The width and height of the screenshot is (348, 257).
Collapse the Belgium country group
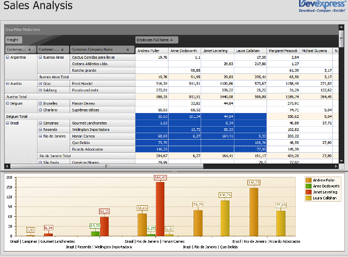click(x=8, y=103)
